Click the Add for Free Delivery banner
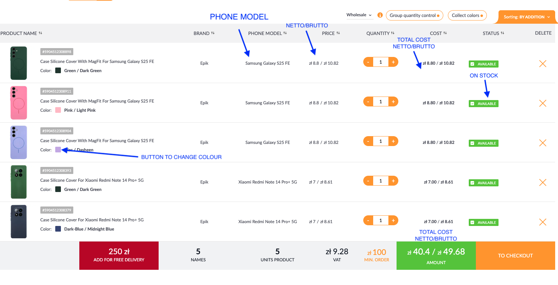Screen dimensions: 558x285 [119, 255]
